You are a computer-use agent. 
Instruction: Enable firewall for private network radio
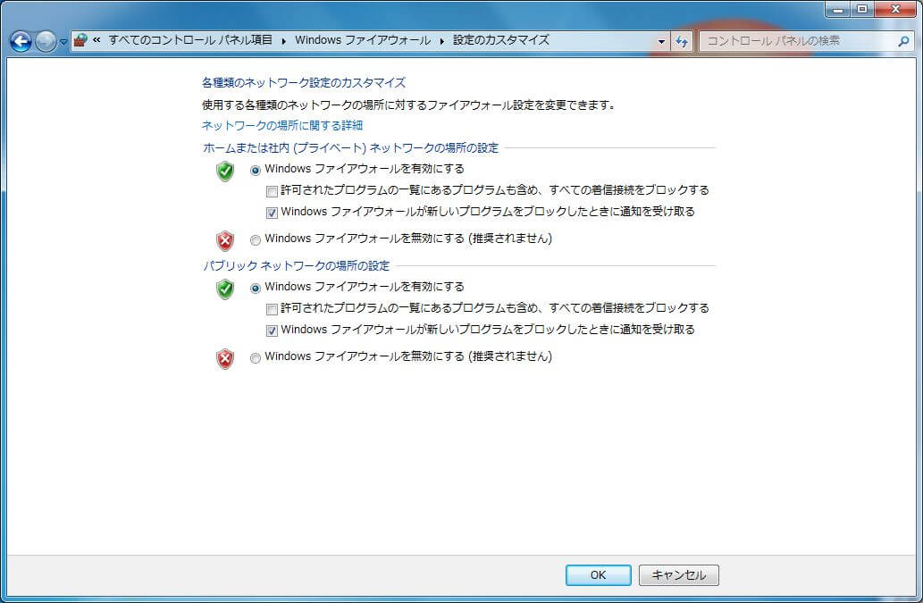tap(256, 170)
